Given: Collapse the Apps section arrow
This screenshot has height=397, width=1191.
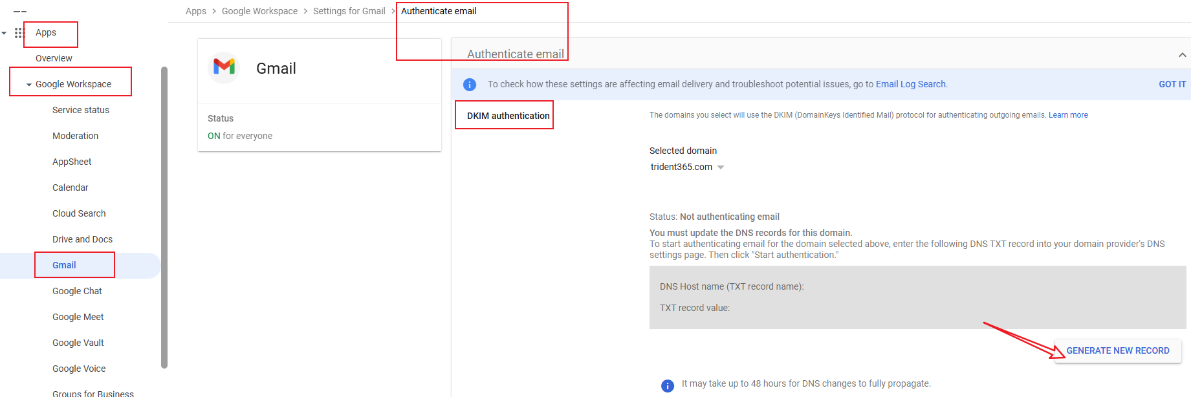Looking at the screenshot, I should (x=5, y=33).
